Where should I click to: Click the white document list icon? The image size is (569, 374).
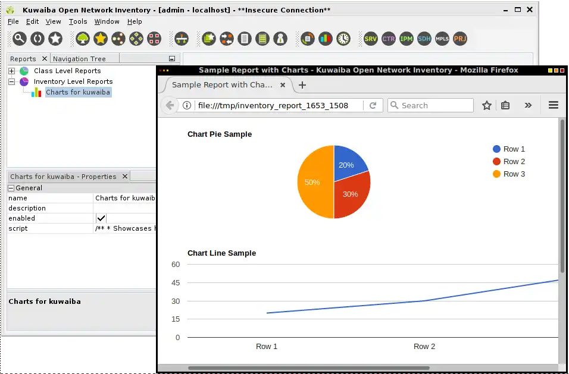click(x=245, y=39)
